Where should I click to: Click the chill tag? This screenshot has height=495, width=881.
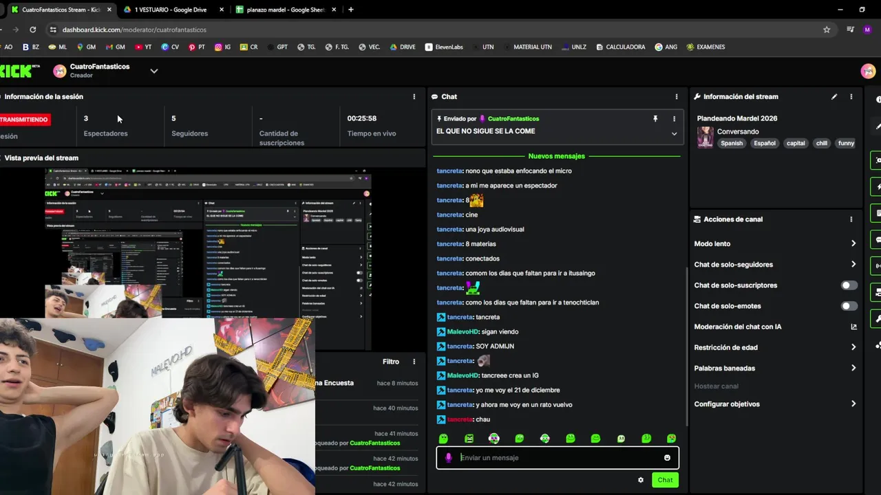(821, 143)
